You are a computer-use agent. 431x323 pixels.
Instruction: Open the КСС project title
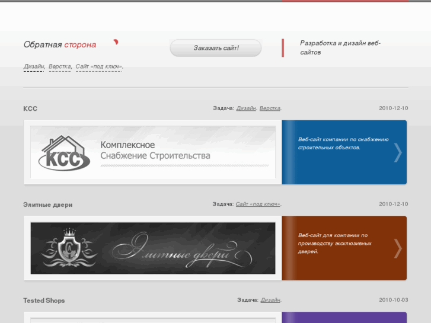30,108
